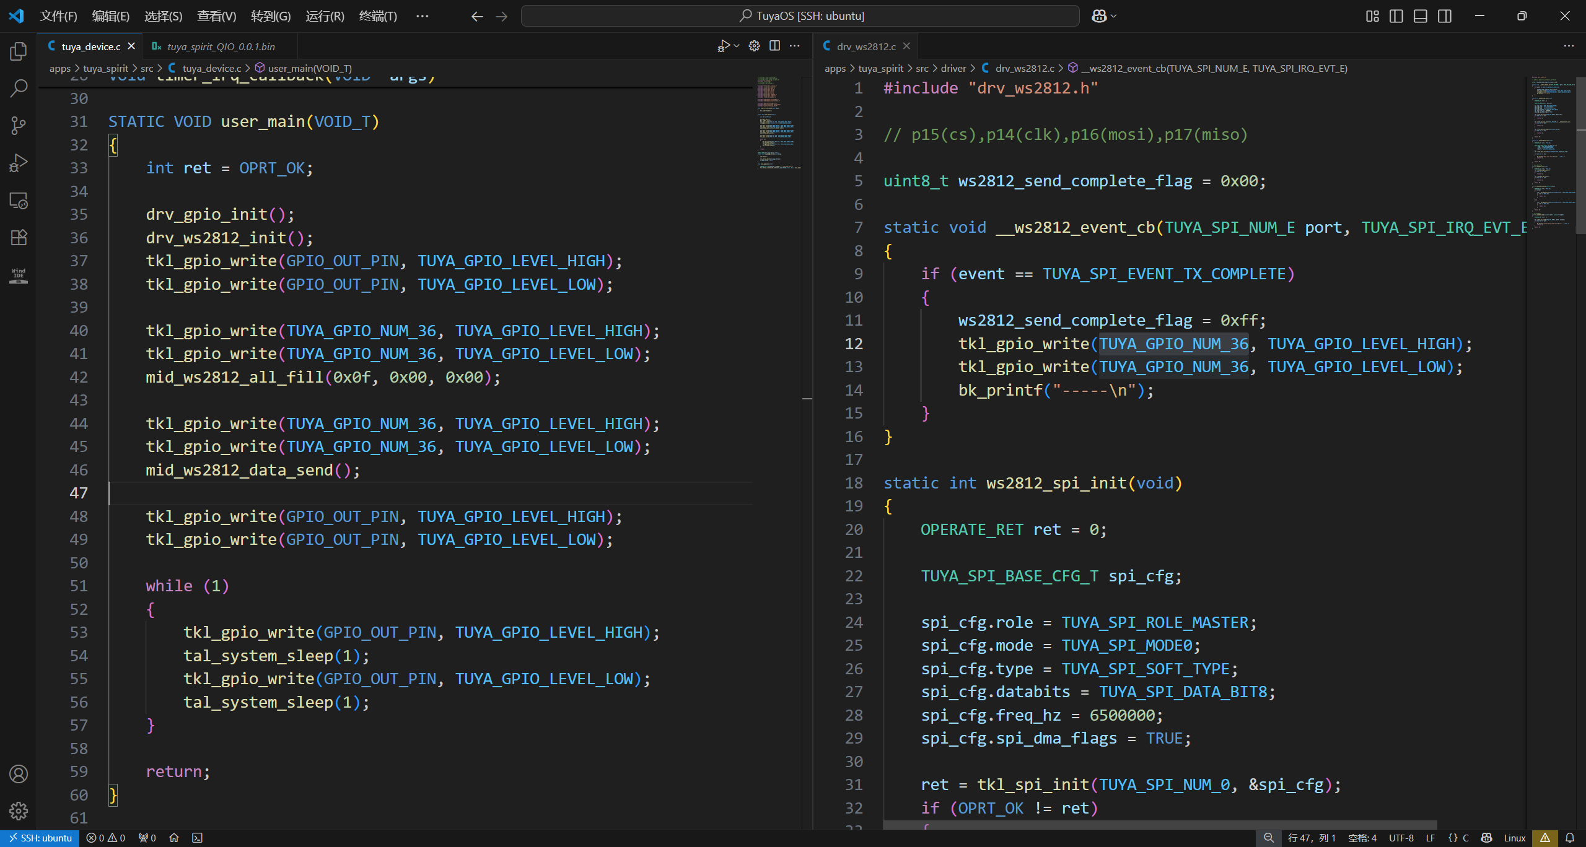This screenshot has height=847, width=1586.
Task: Toggle the bottom panel visibility
Action: tap(1421, 16)
